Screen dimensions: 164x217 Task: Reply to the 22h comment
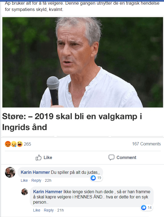coord(36,180)
